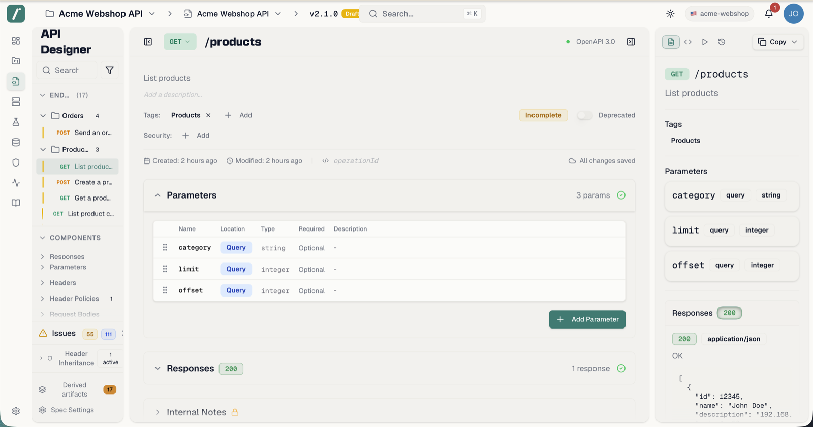
Task: Expand the Header Inheritance row
Action: click(41, 358)
